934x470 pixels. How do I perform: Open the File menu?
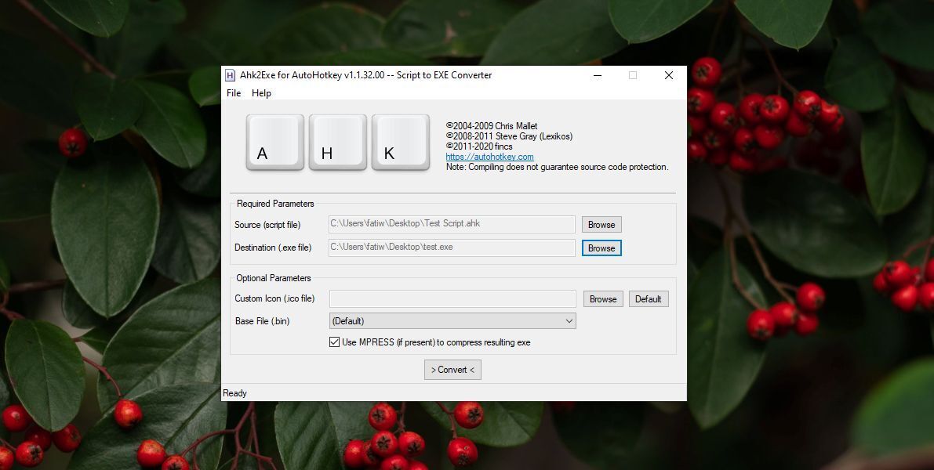233,93
